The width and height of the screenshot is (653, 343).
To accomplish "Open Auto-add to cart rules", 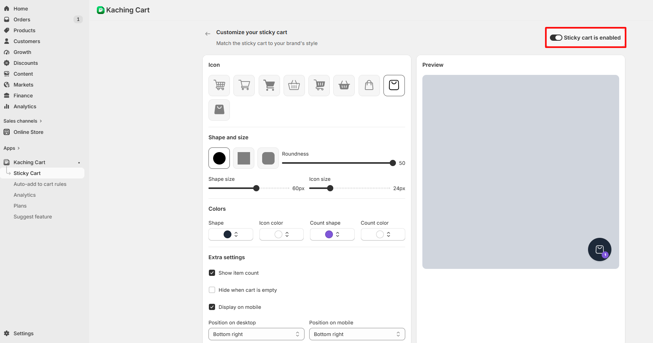I will point(40,184).
